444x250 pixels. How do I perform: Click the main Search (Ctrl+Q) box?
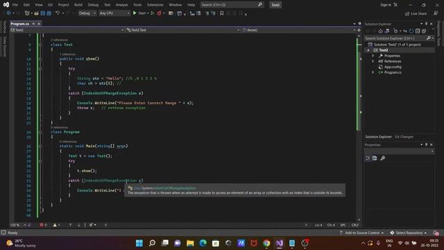click(232, 5)
